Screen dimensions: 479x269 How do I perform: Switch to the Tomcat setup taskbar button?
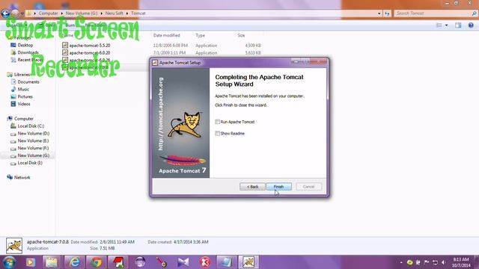click(248, 262)
